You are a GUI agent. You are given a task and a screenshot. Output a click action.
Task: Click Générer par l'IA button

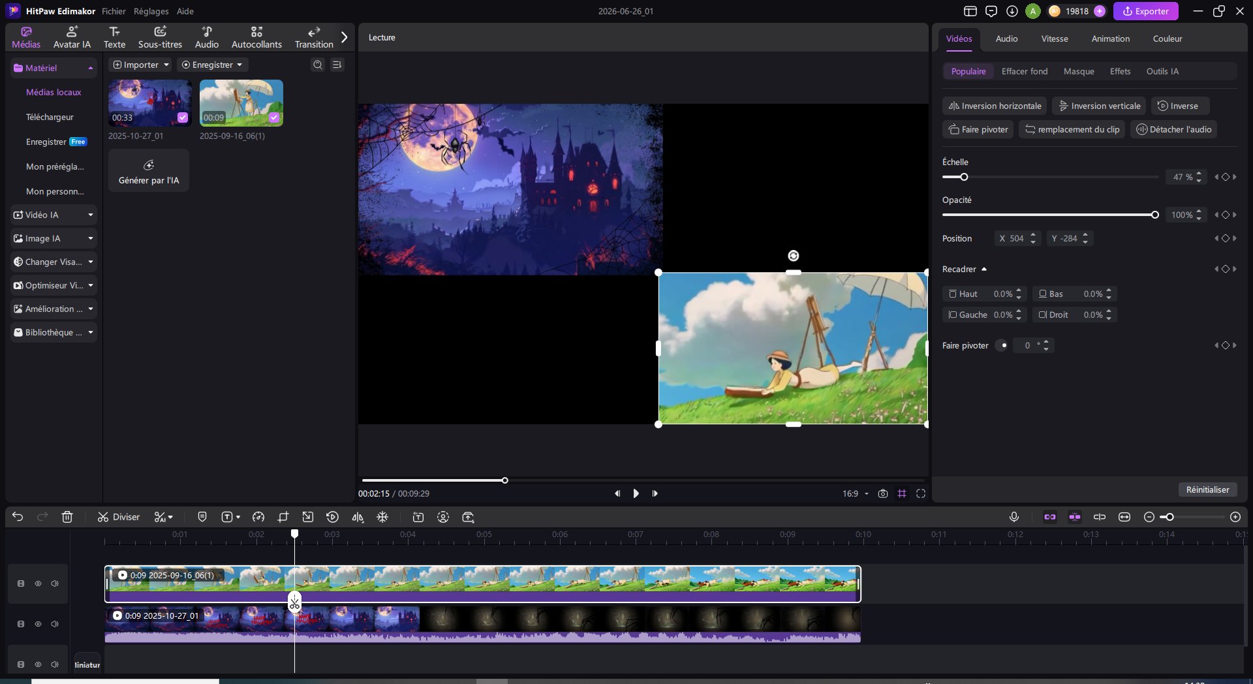point(149,170)
